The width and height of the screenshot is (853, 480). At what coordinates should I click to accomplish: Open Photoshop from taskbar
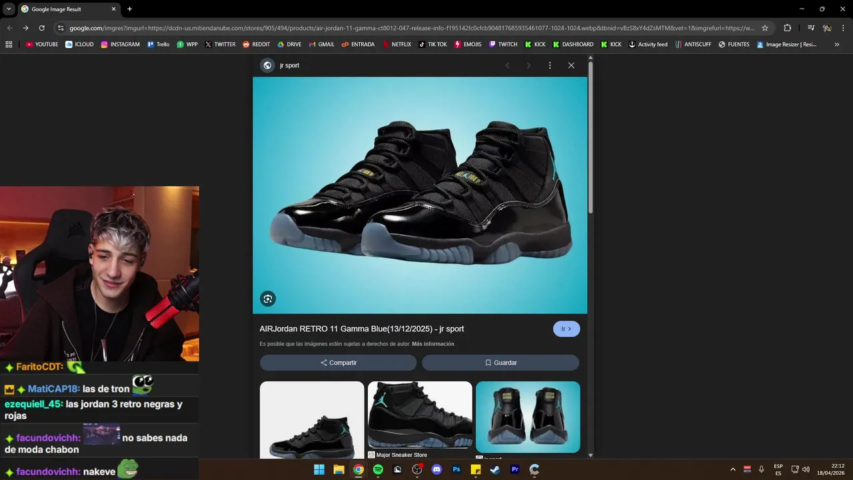pos(456,469)
